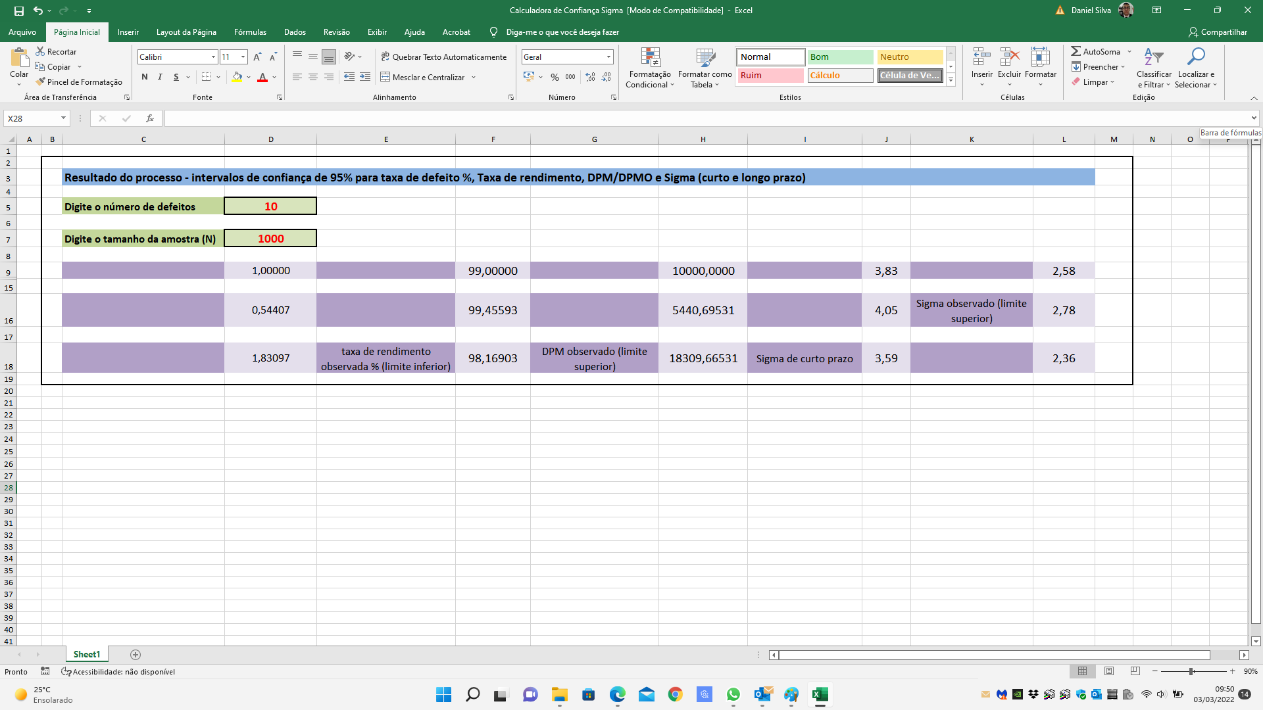Viewport: 1263px width, 710px height.
Task: Click the AutoSoma sigma icon
Action: click(x=1076, y=51)
